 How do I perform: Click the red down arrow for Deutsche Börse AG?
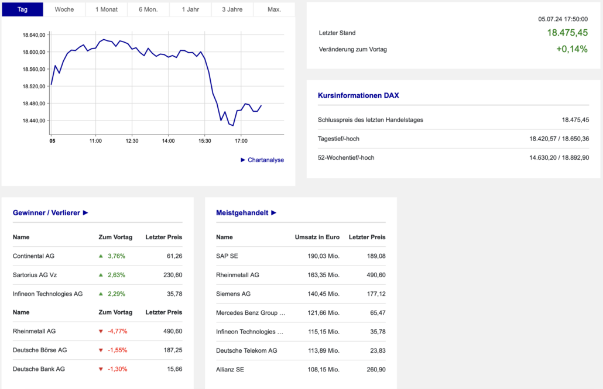tap(101, 350)
